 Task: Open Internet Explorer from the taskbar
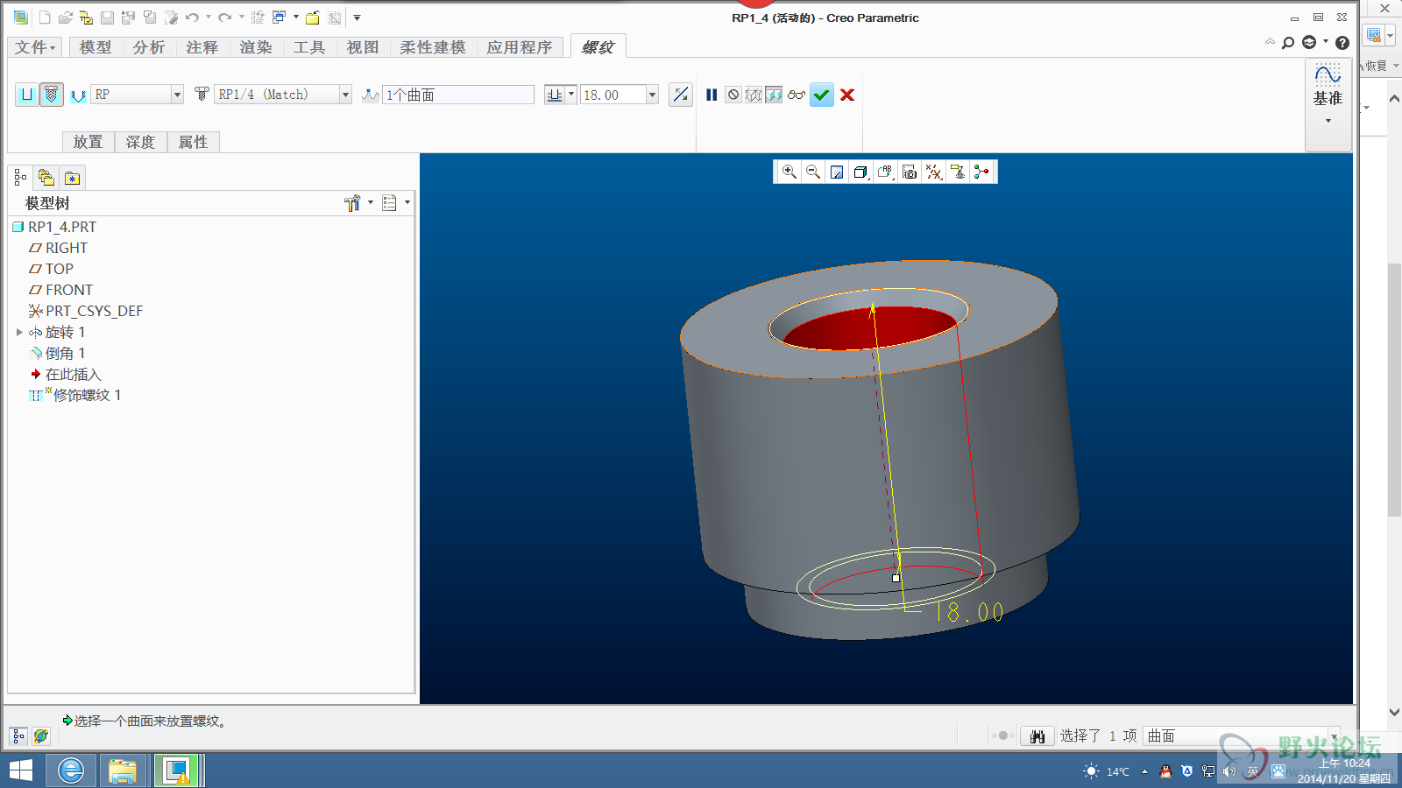point(70,770)
